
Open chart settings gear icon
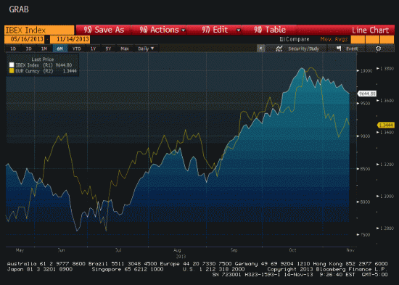point(379,49)
